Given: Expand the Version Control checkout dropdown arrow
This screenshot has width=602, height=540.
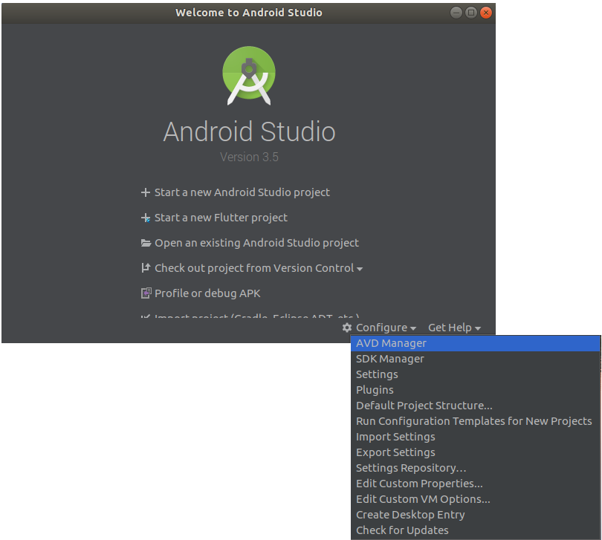Looking at the screenshot, I should (x=361, y=268).
